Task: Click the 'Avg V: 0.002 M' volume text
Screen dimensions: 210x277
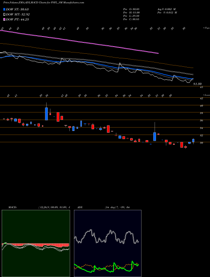Action: tap(167, 9)
